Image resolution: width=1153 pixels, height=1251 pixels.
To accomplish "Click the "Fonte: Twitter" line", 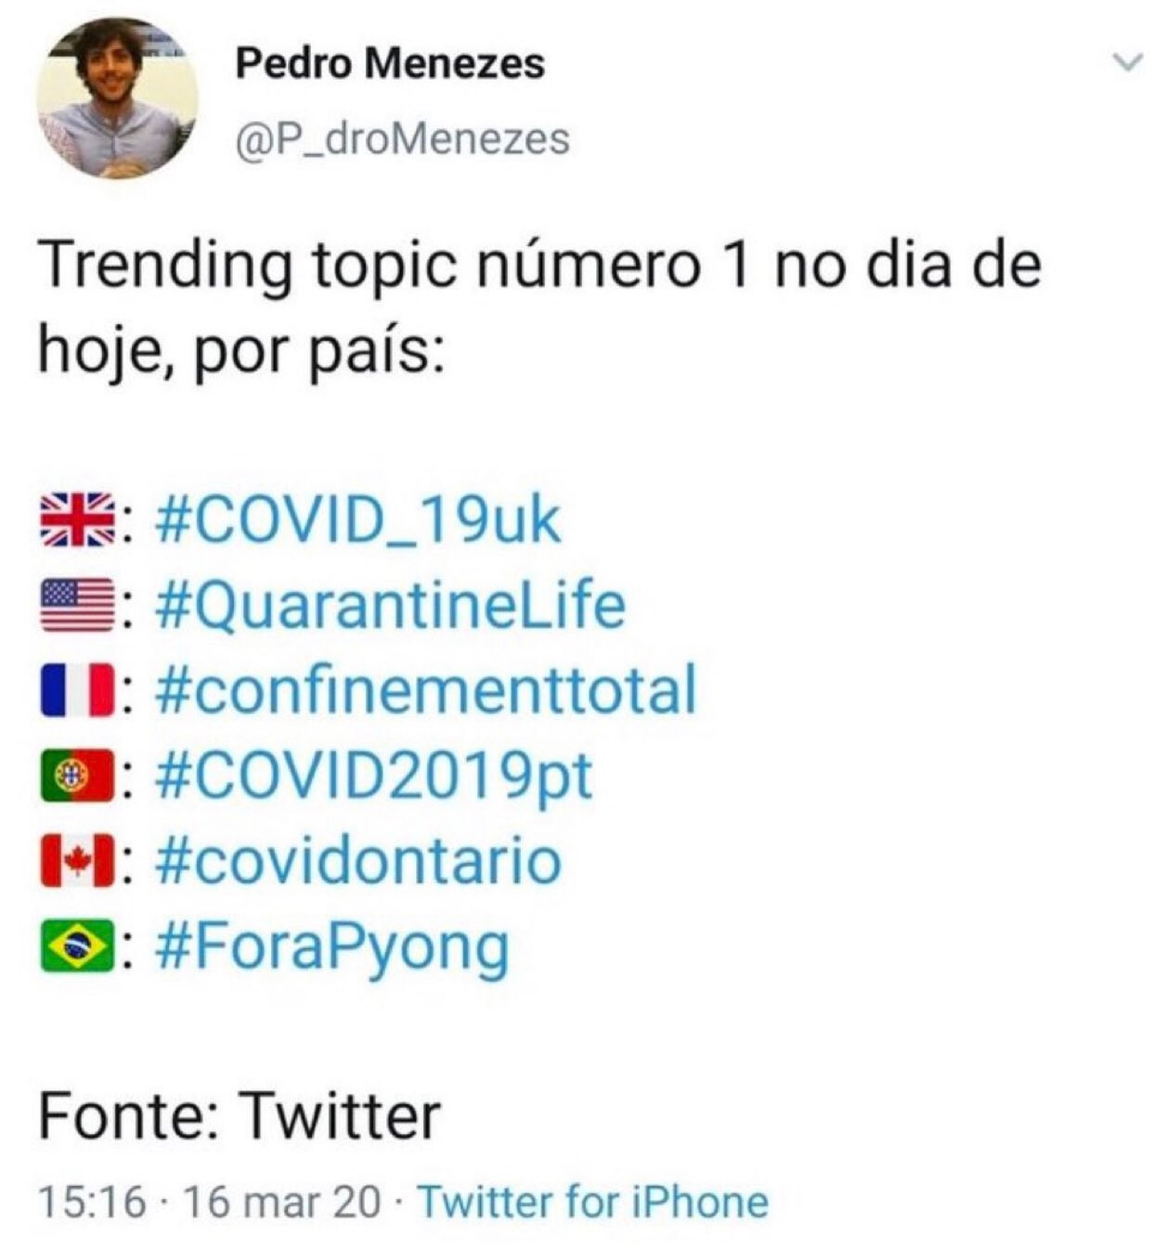I will point(239,1115).
